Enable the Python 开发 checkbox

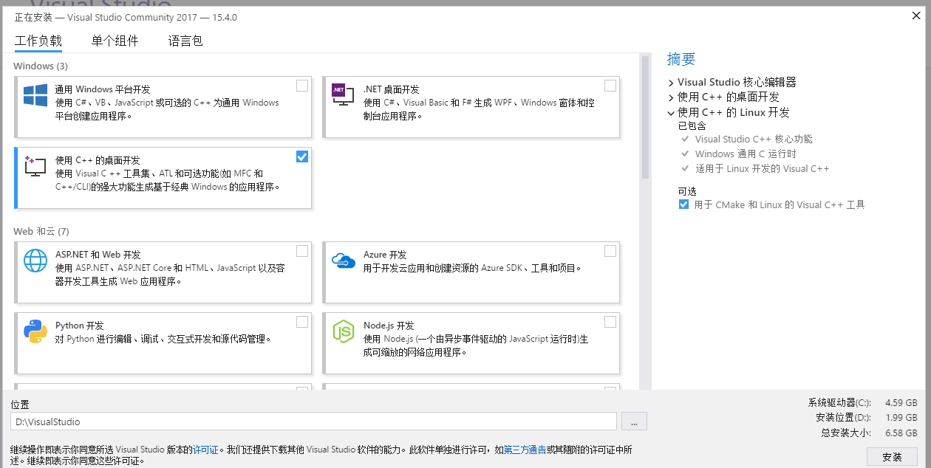pyautogui.click(x=302, y=322)
